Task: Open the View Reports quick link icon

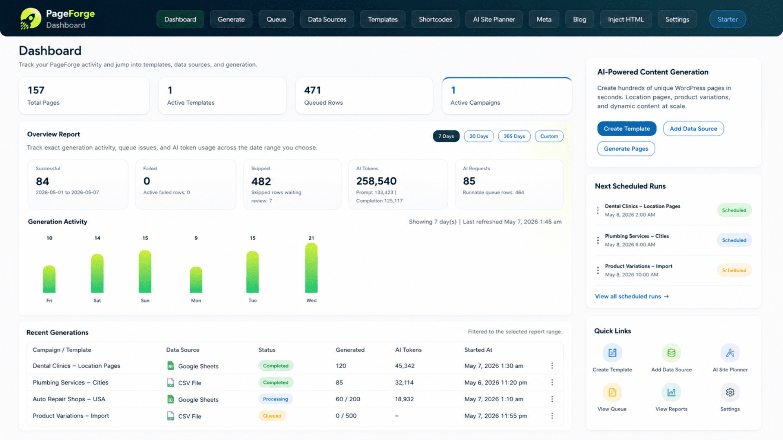Action: pyautogui.click(x=671, y=392)
